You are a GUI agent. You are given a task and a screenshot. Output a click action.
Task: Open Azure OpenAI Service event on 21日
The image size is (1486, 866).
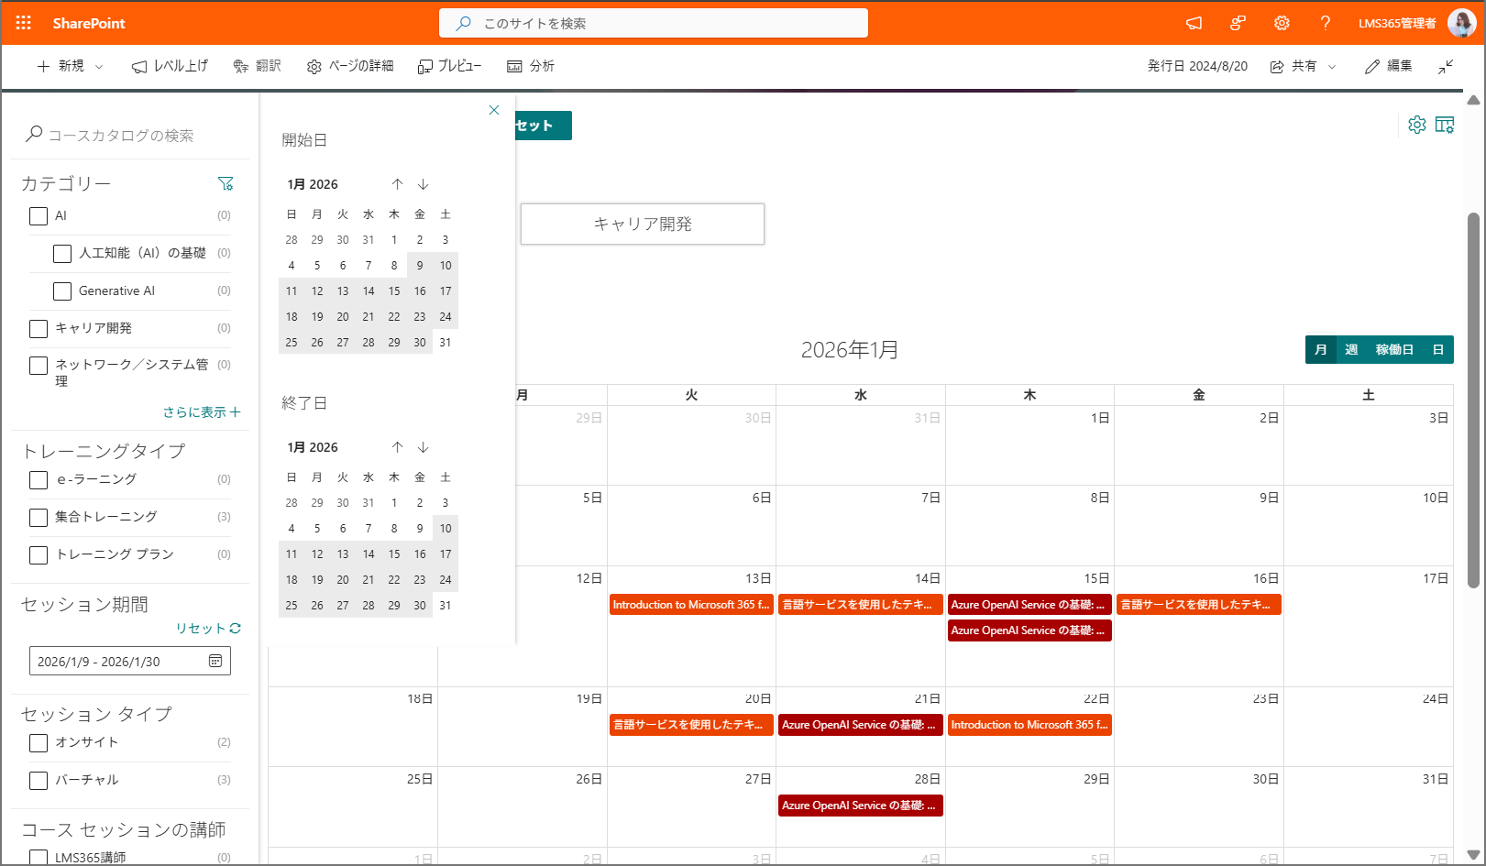click(x=861, y=725)
